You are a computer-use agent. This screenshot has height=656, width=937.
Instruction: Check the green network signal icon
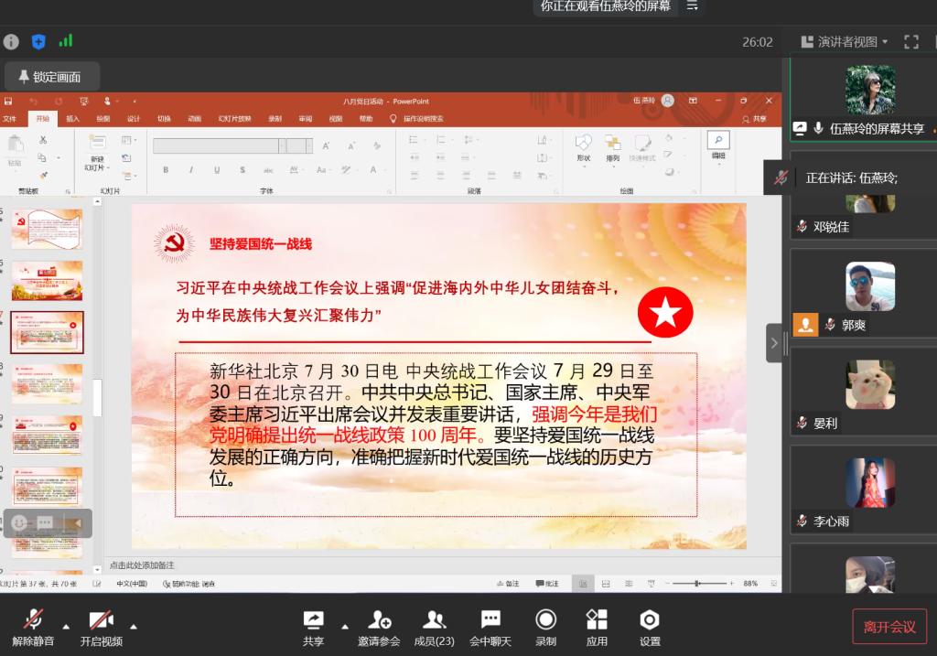click(66, 41)
